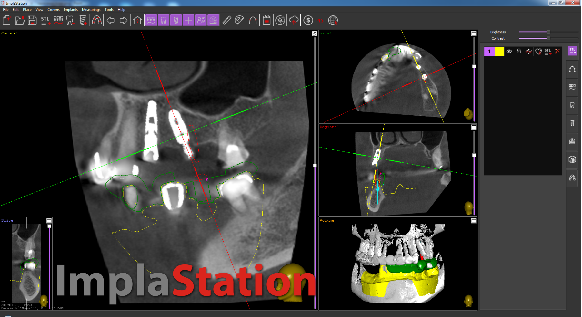The image size is (582, 317).
Task: Open the 3D cube side tab
Action: [572, 159]
